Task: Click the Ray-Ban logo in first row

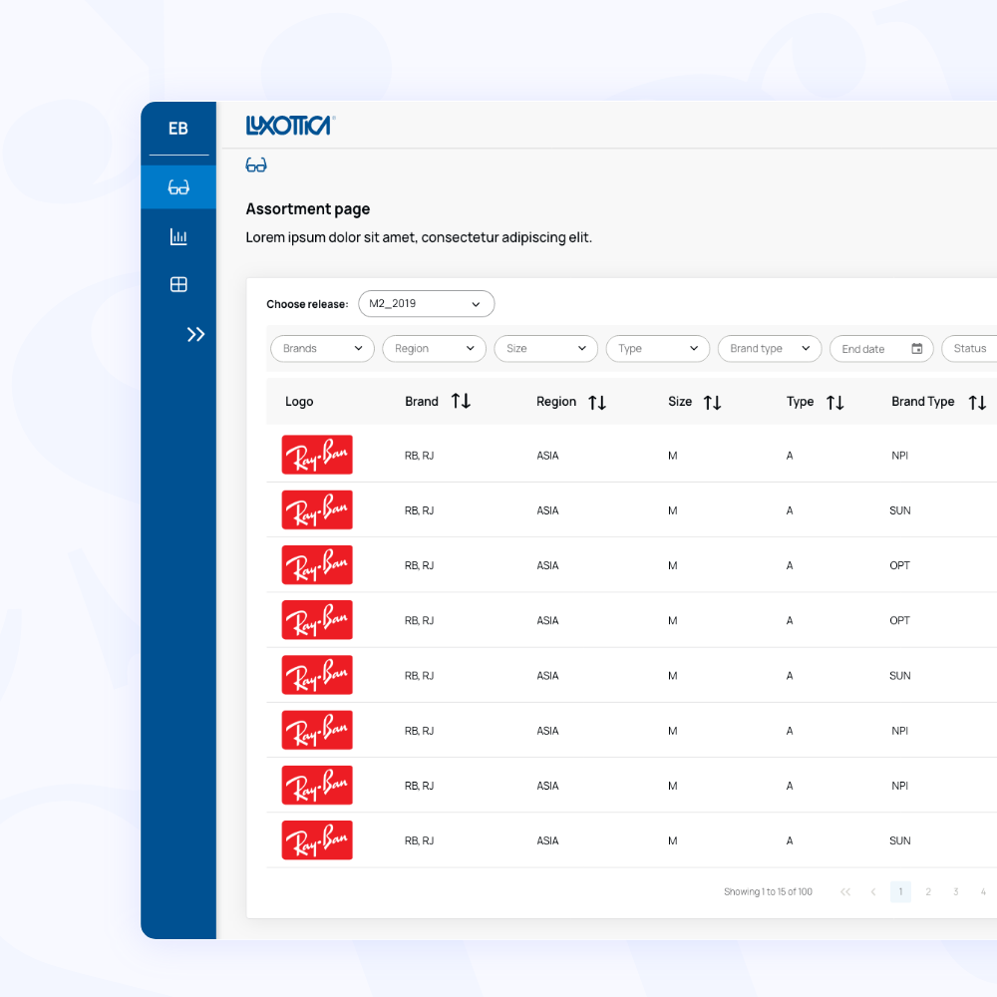Action: [x=317, y=455]
